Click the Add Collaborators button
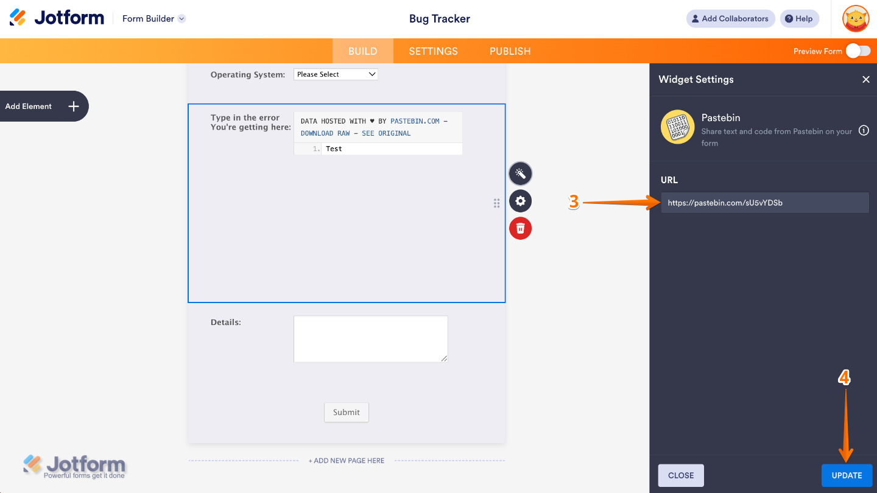Viewport: 877px width, 493px height. (730, 19)
